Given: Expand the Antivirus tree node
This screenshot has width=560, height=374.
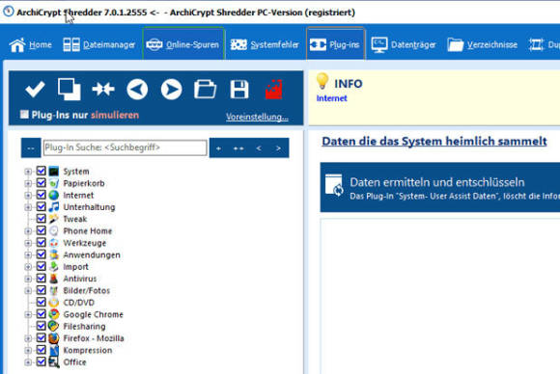Looking at the screenshot, I should coord(28,279).
